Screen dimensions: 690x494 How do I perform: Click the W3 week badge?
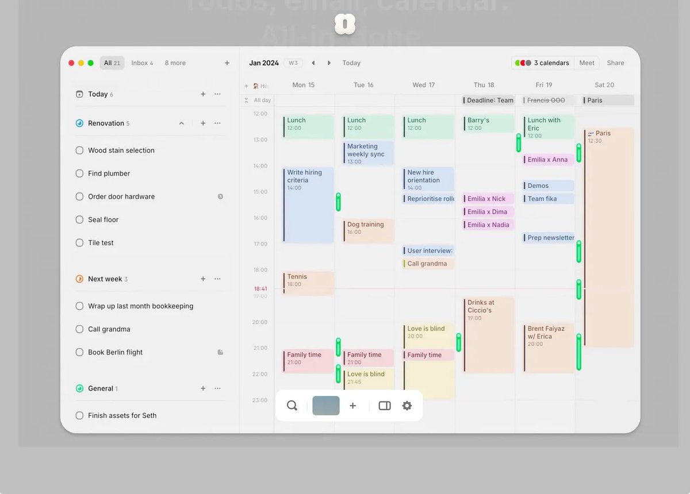pyautogui.click(x=293, y=63)
